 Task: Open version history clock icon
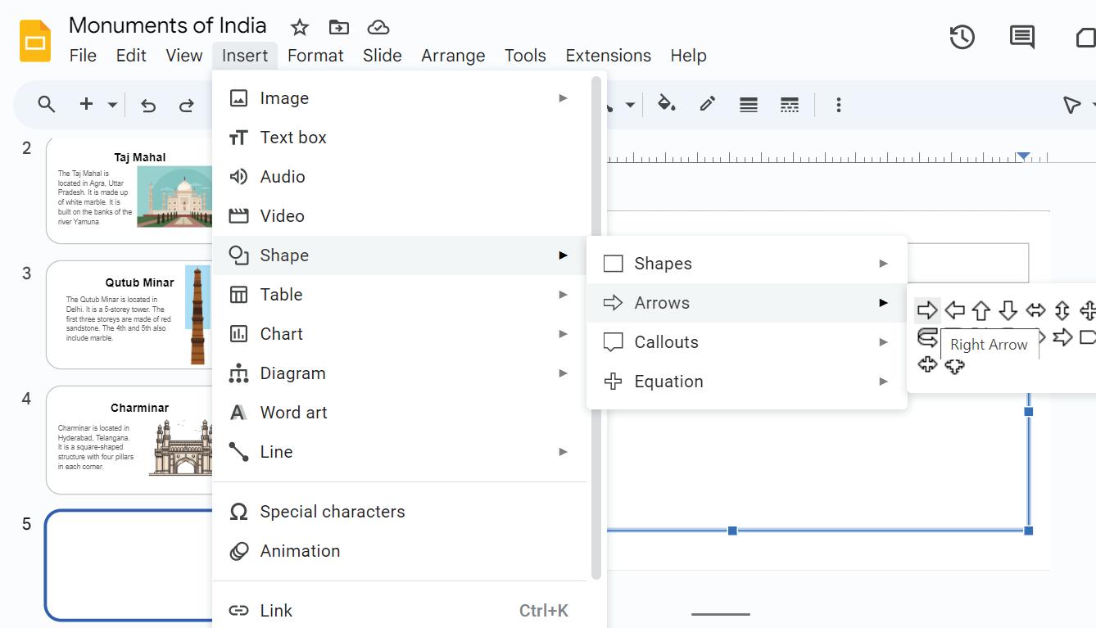click(962, 37)
